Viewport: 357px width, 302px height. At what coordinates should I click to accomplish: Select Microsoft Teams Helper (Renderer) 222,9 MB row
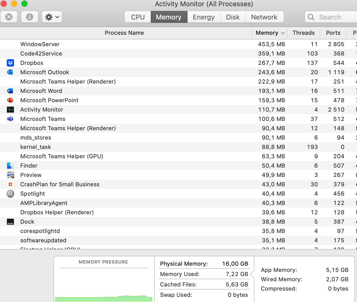coord(178,81)
